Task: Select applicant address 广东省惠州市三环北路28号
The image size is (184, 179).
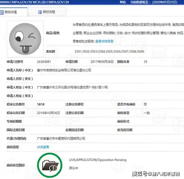Action: coord(55,87)
